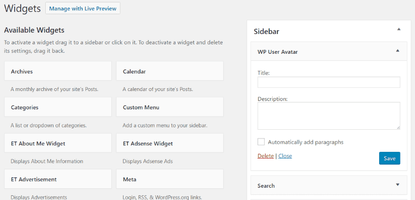Screen dimensions: 415x200
Task: Select the ET Advertisement widget
Action: point(58,179)
